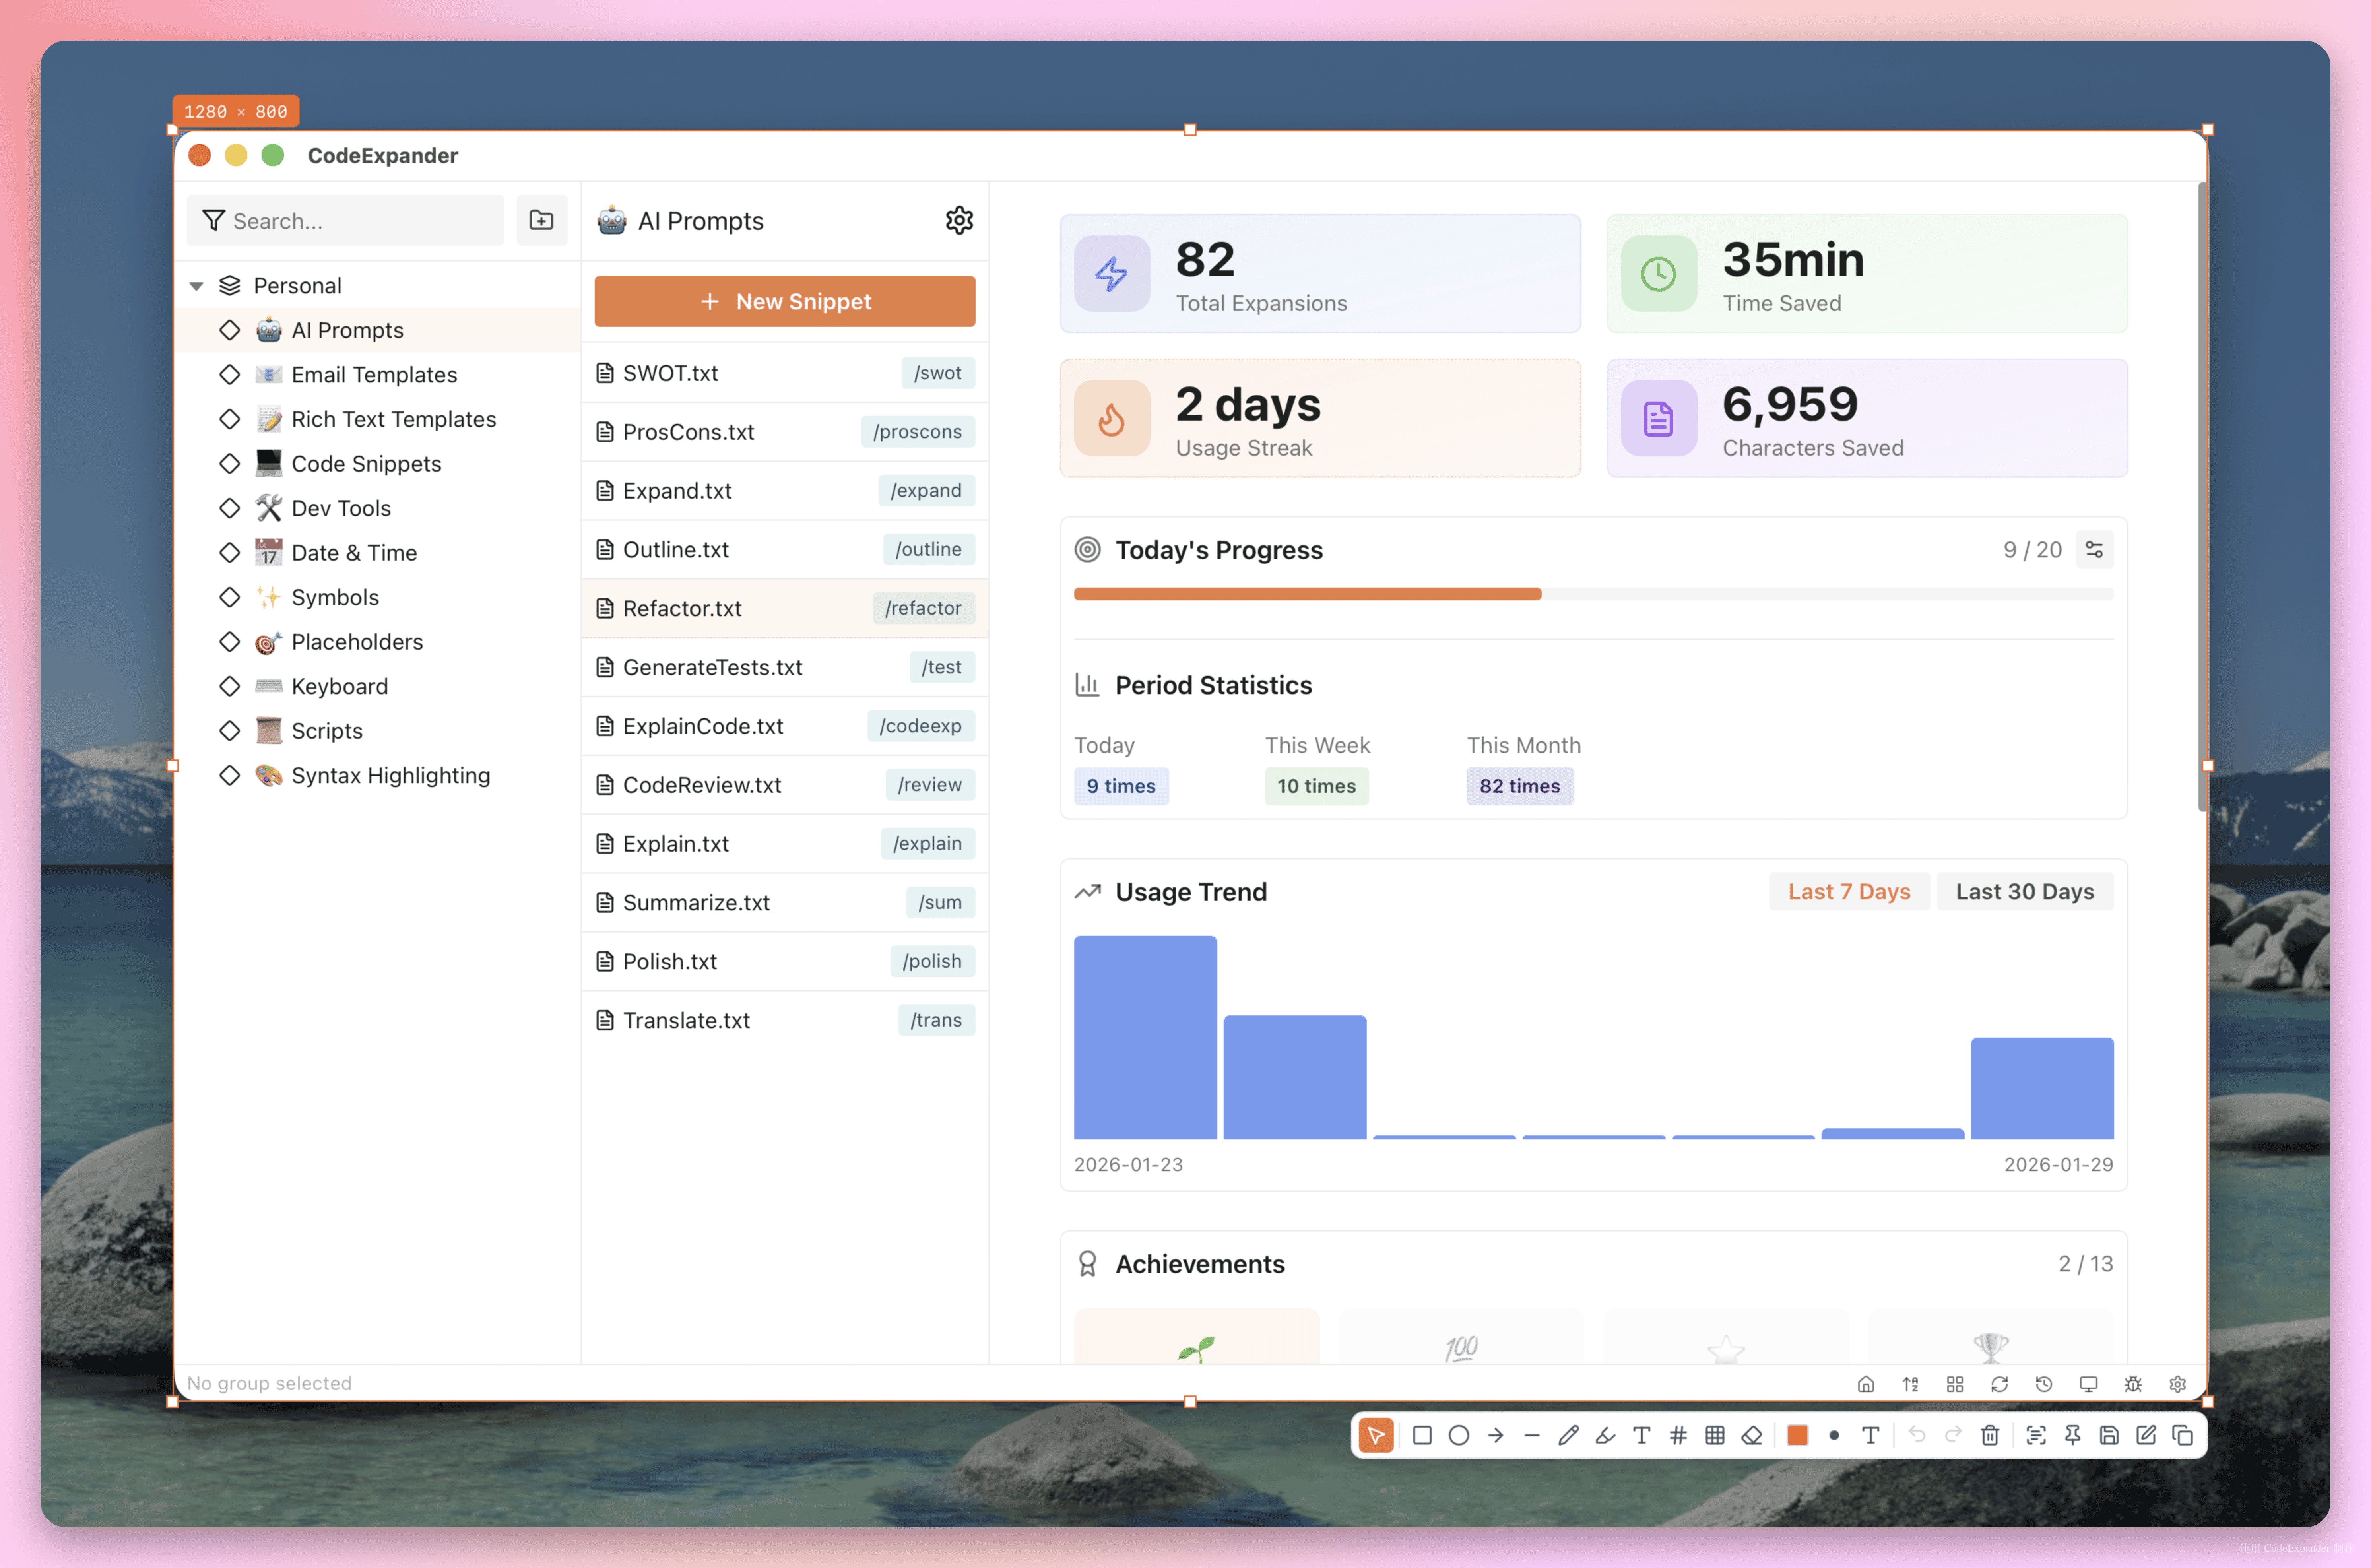Select the arrow tool in the annotation toolbar
Image resolution: width=2371 pixels, height=1568 pixels.
click(x=1496, y=1435)
